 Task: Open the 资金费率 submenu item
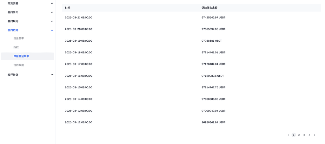pyautogui.click(x=19, y=38)
